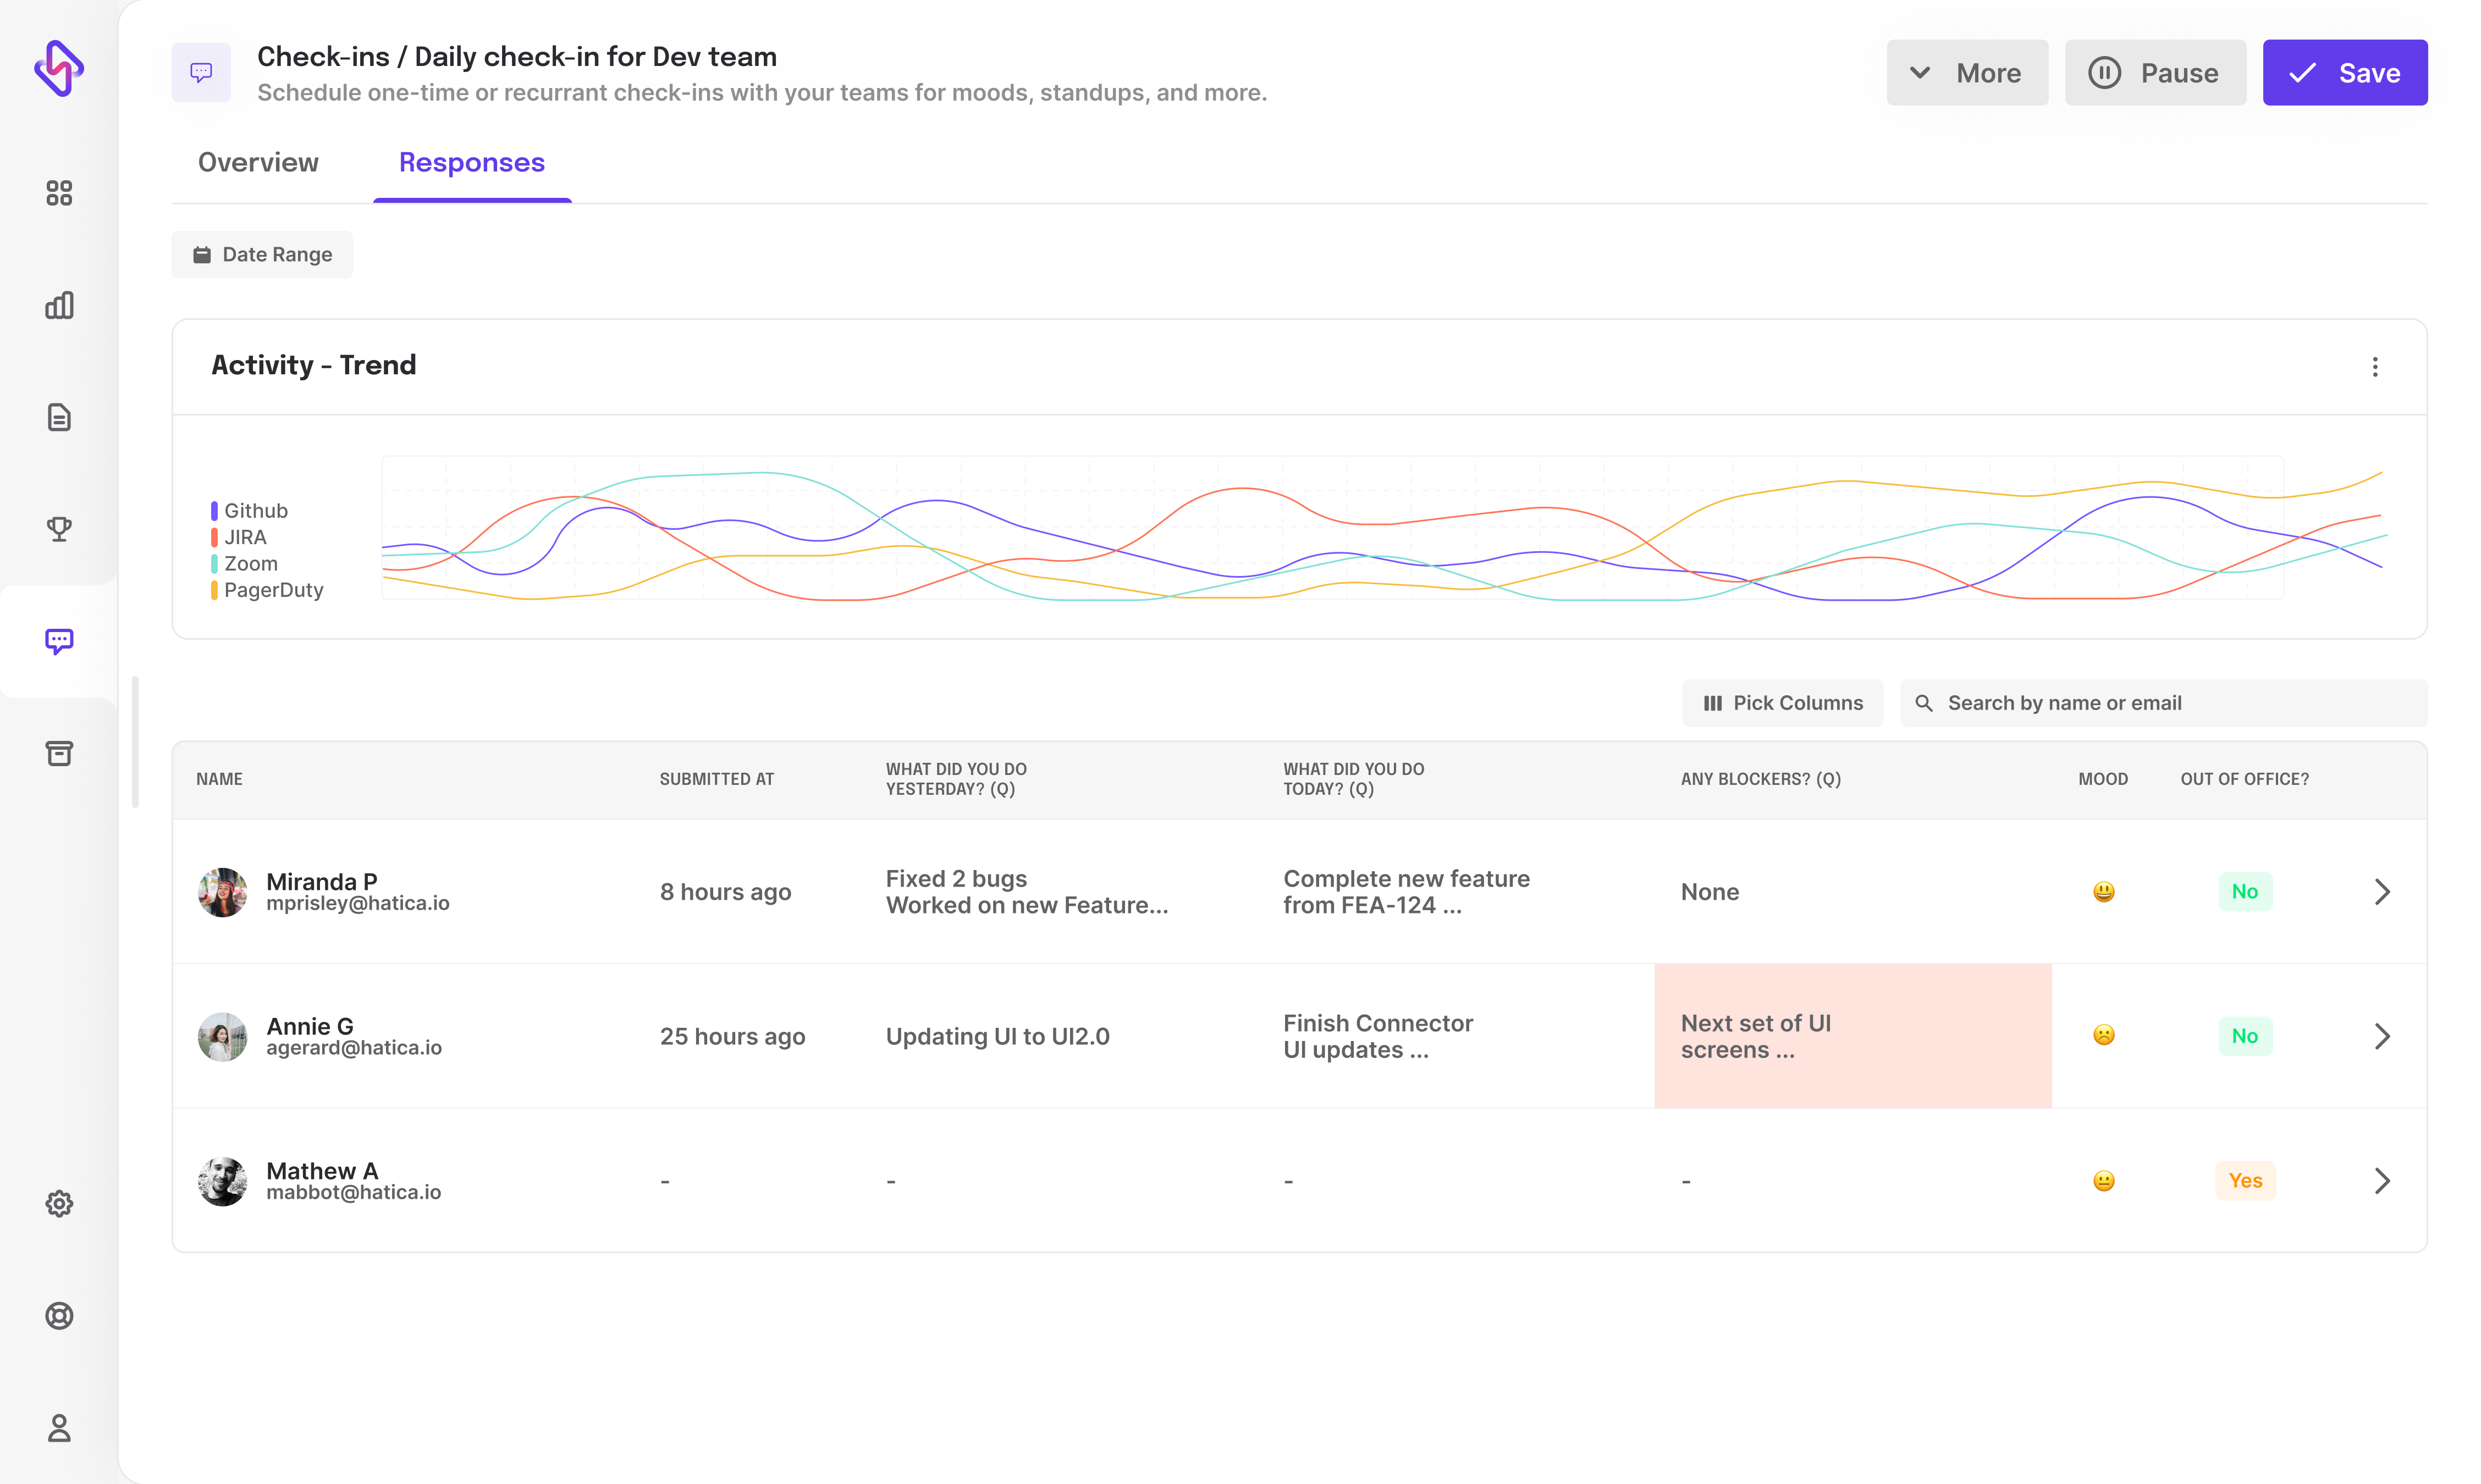Pause the daily check-in schedule

point(2155,72)
